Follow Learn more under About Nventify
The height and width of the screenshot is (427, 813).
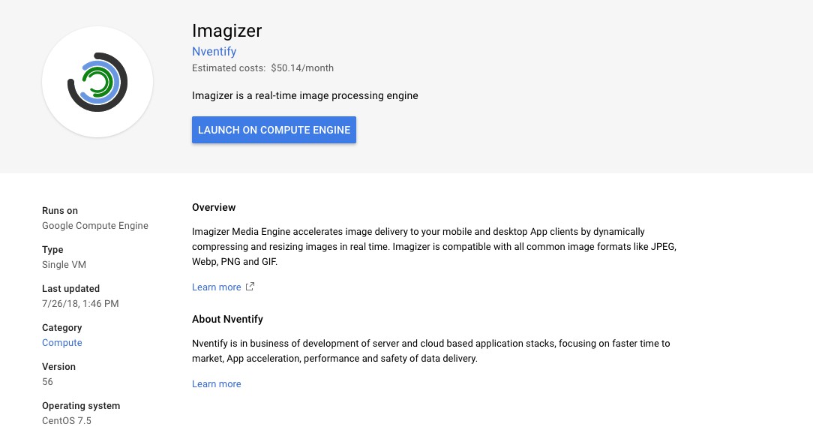pyautogui.click(x=216, y=384)
